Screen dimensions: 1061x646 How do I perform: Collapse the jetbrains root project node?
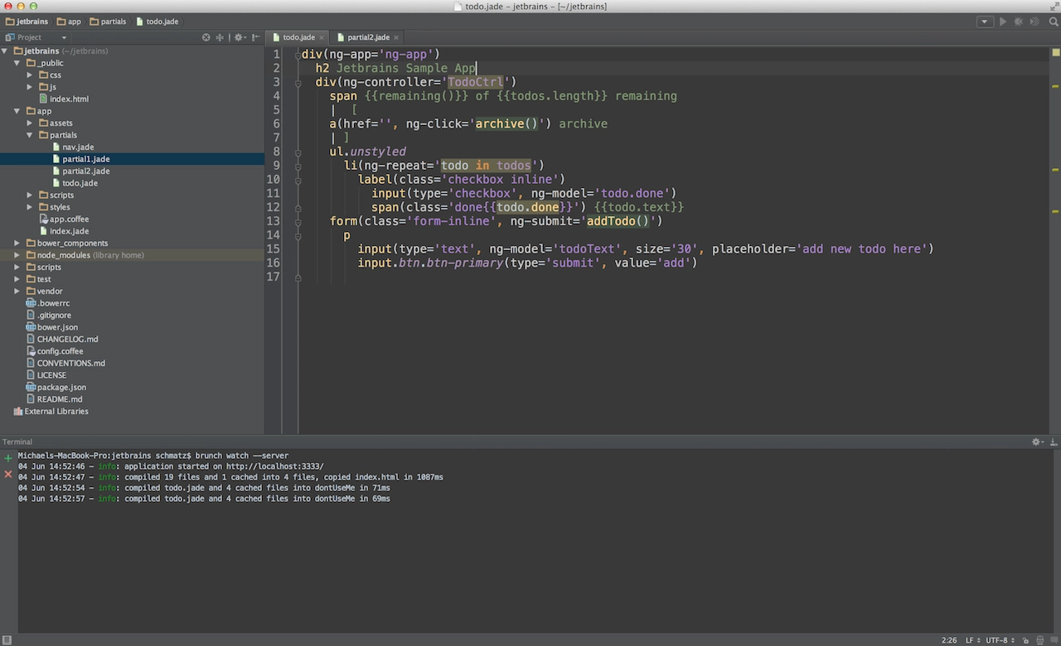point(5,51)
